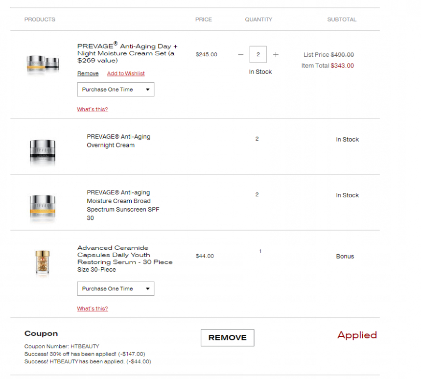Click the quantity input box showing 2
The width and height of the screenshot is (421, 379).
click(x=258, y=54)
